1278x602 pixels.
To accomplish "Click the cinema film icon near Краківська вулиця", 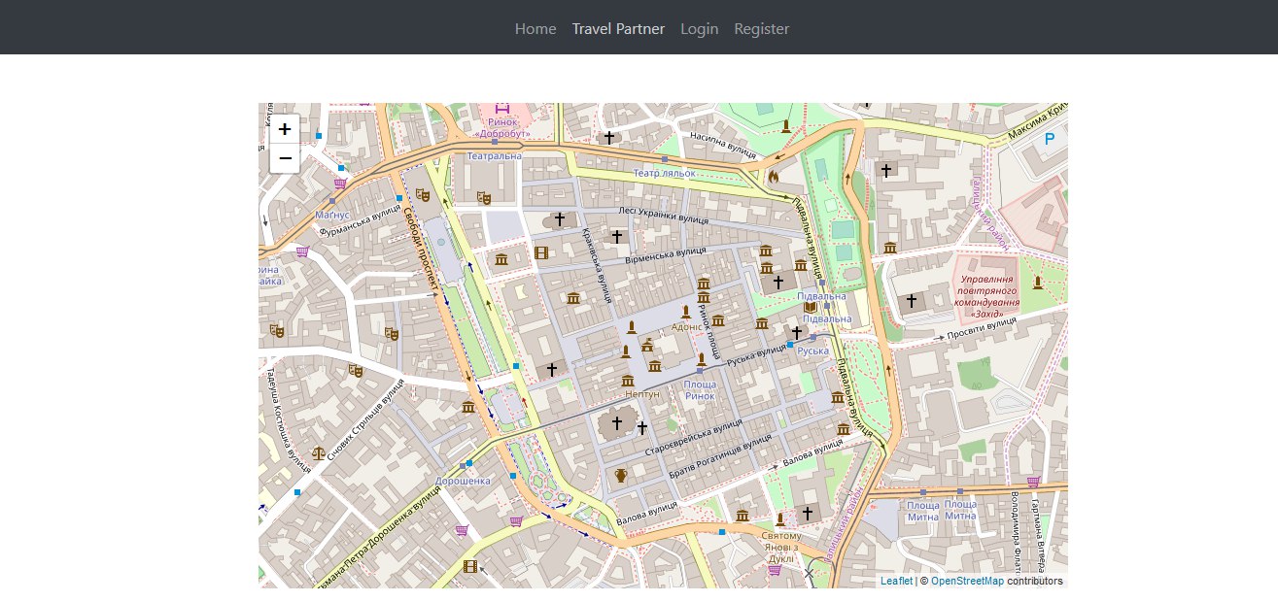I will coord(541,252).
